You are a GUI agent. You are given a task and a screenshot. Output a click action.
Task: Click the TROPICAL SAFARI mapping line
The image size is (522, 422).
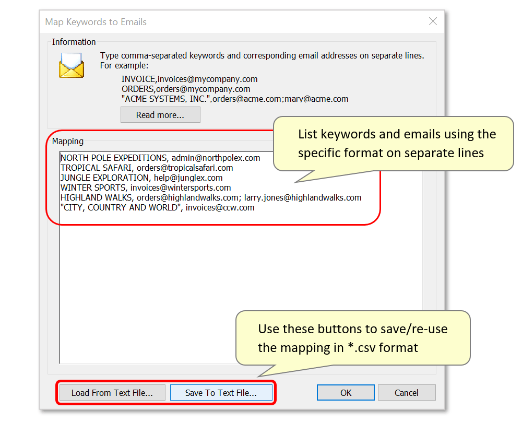[147, 168]
